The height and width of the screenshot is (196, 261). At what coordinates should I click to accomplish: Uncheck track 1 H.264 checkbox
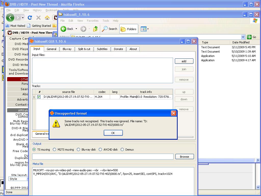(x=39, y=97)
